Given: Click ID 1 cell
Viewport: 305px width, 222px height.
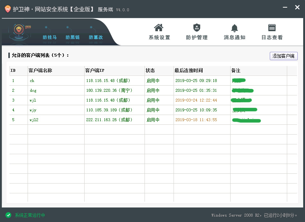Looking at the screenshot, I should (13, 81).
